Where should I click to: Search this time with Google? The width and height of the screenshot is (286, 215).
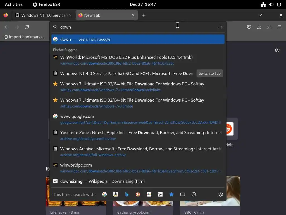(x=104, y=194)
